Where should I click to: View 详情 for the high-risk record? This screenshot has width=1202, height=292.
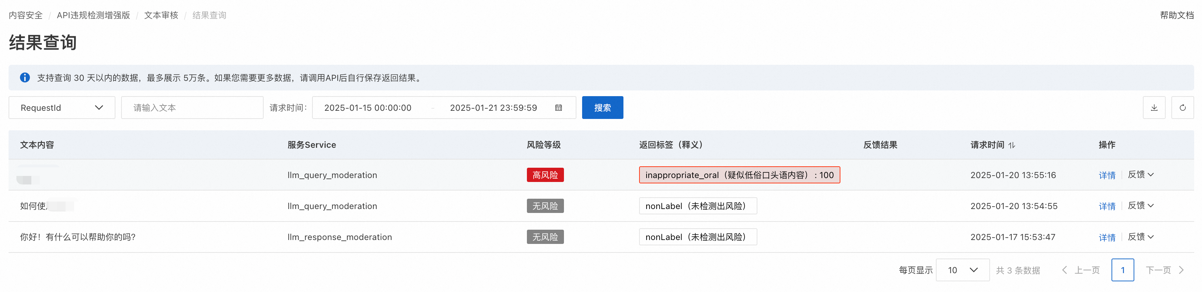(1106, 176)
